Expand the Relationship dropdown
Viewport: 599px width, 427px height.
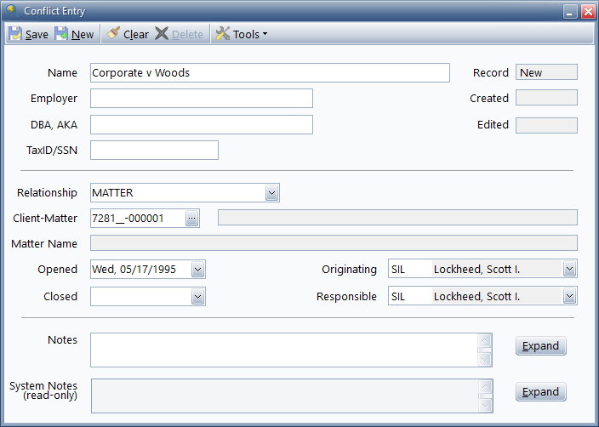271,193
